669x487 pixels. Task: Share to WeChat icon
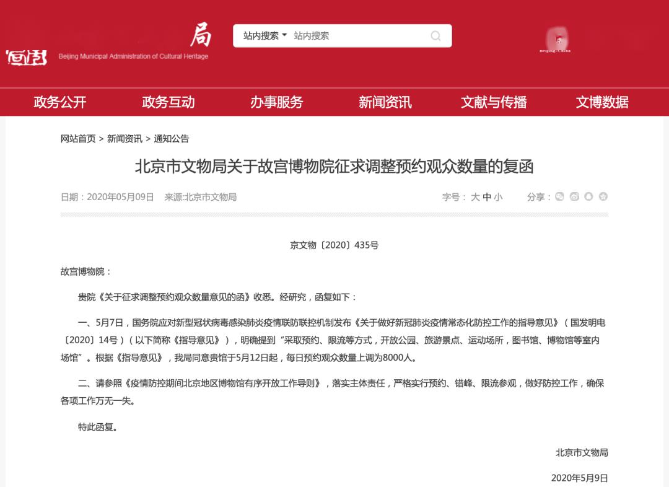[x=560, y=196]
